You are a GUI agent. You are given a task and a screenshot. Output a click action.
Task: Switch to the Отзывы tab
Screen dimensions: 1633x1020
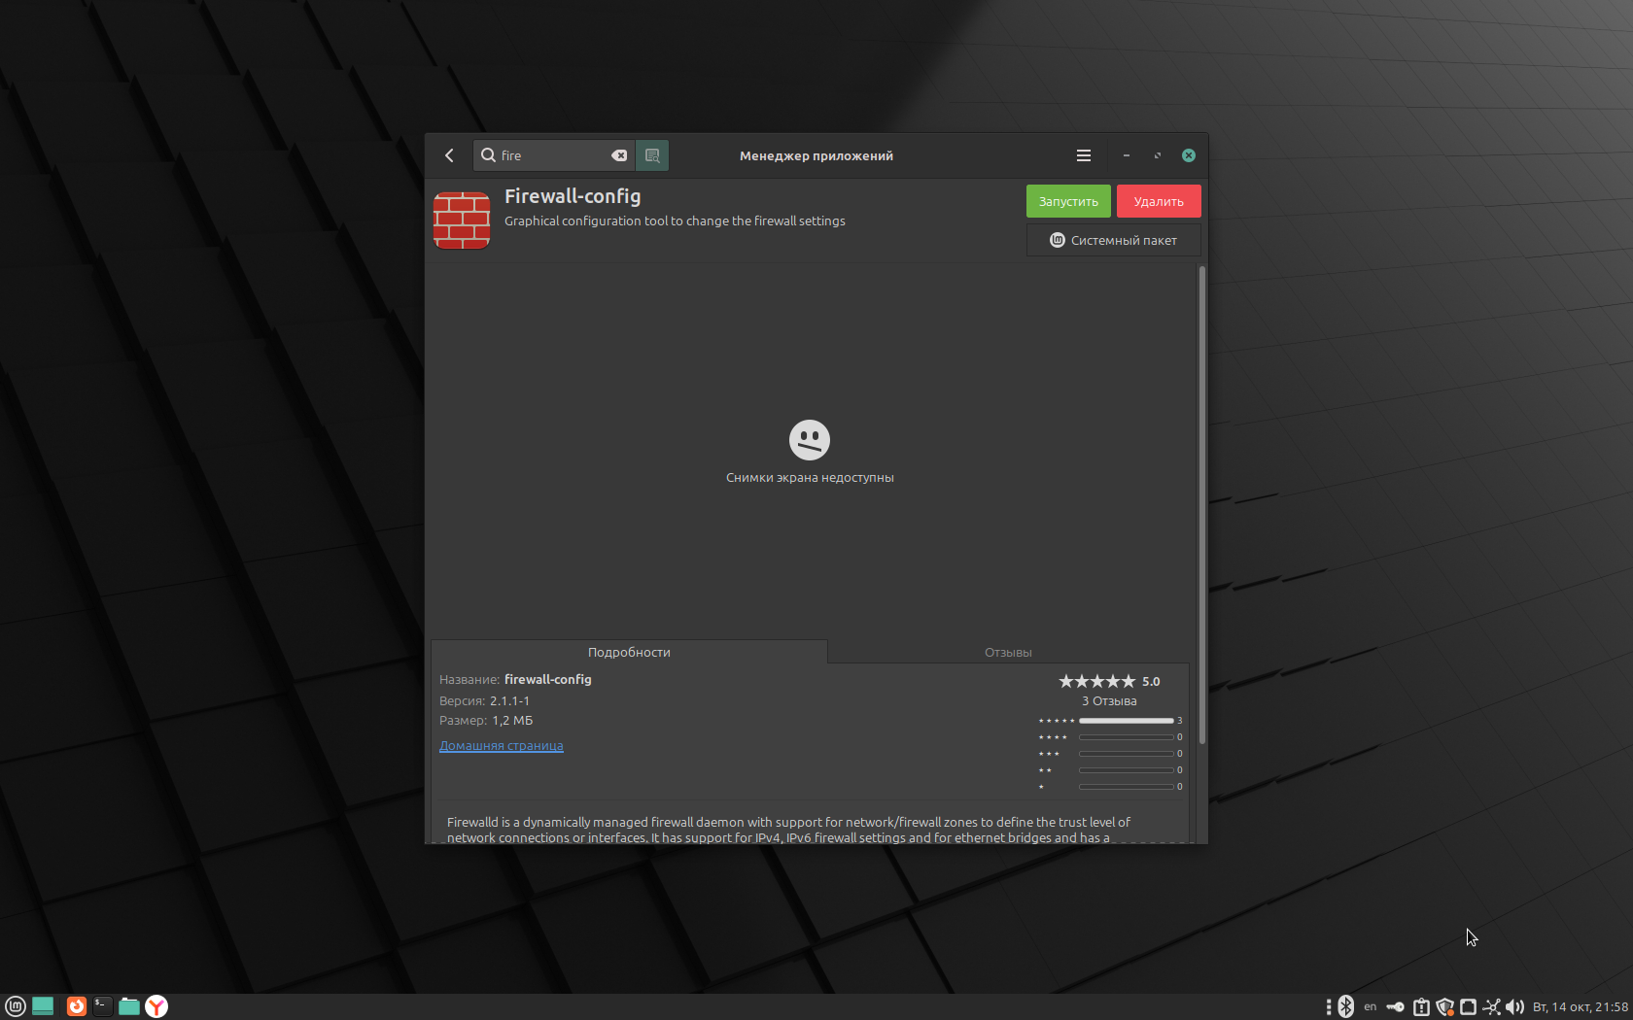1007,652
